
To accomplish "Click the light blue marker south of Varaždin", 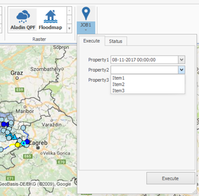I will click(23, 128).
